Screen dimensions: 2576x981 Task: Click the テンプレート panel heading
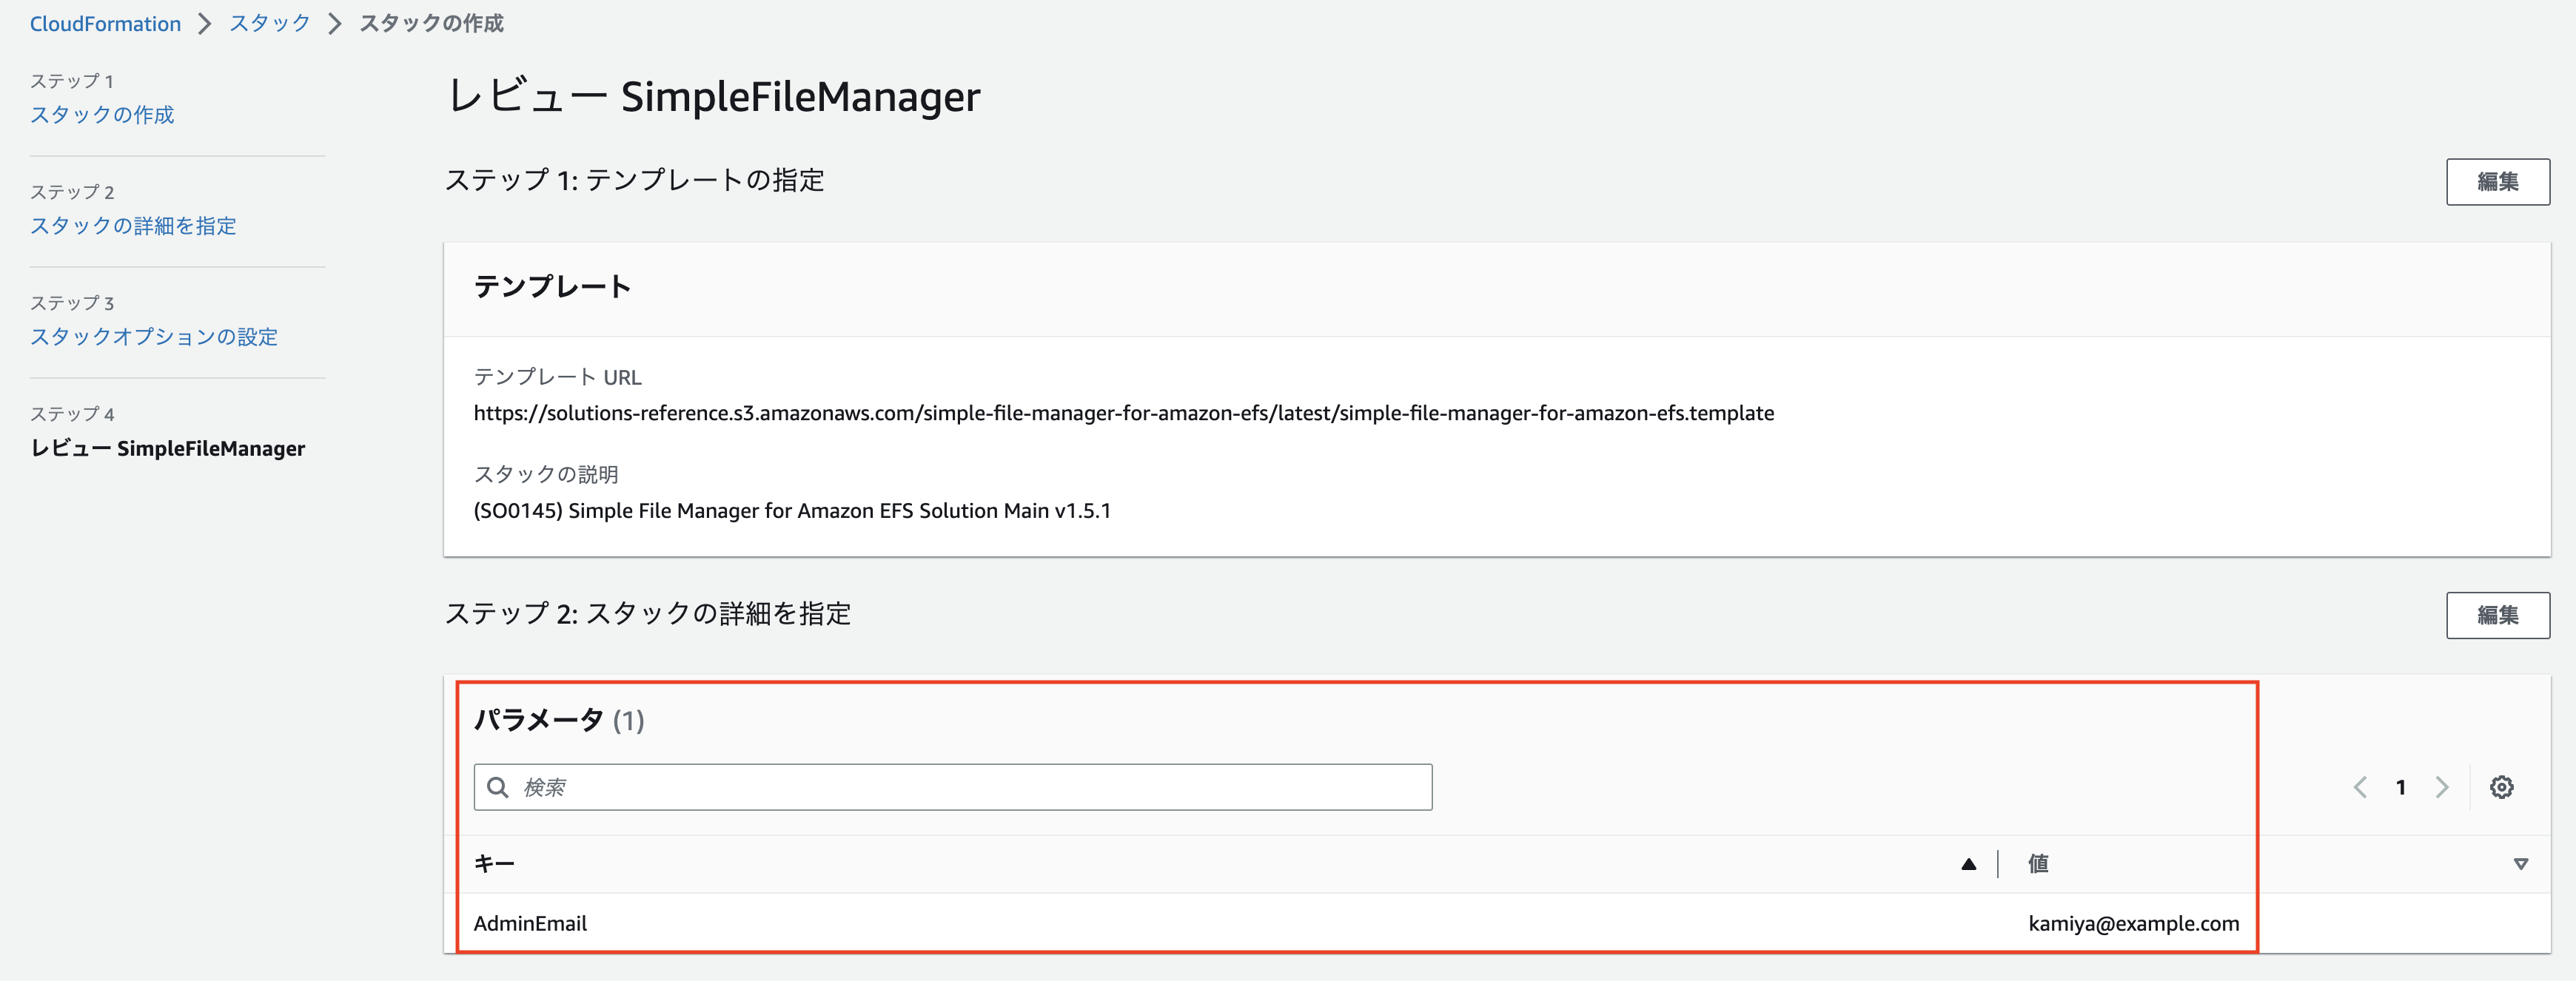coord(552,288)
